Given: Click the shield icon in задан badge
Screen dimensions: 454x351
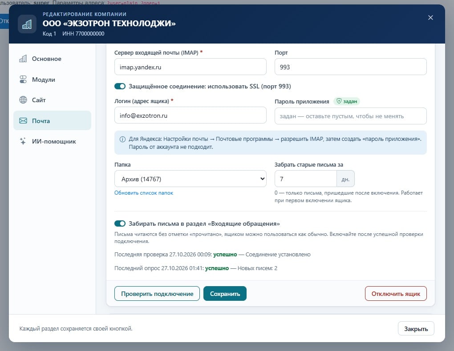Looking at the screenshot, I should click(x=339, y=101).
